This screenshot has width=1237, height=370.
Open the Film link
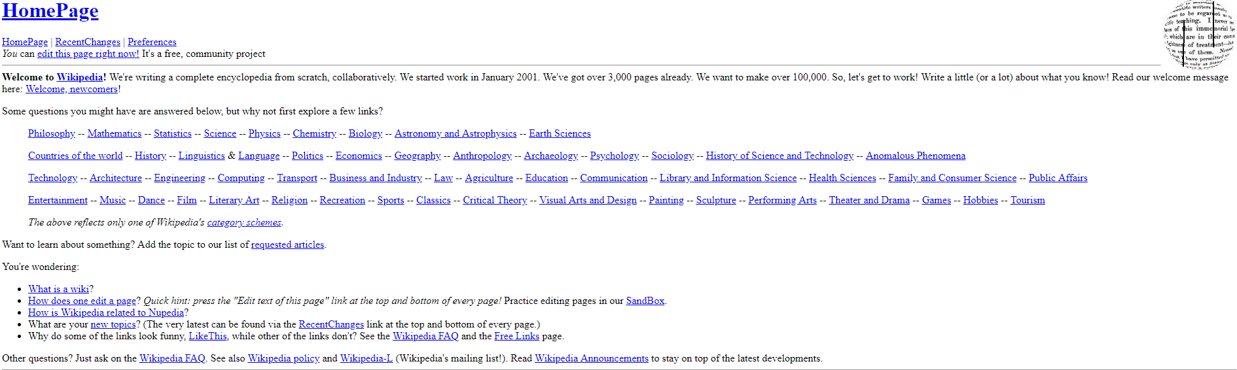pos(187,200)
